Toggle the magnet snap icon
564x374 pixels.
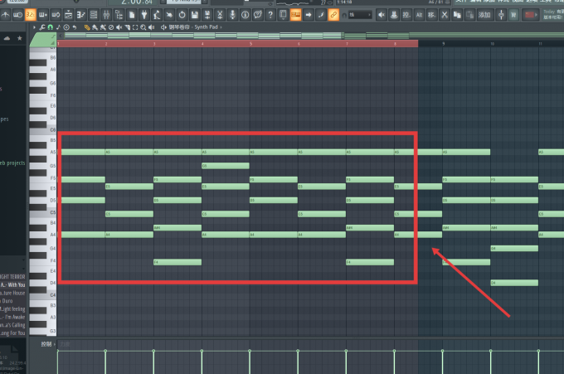[50, 27]
